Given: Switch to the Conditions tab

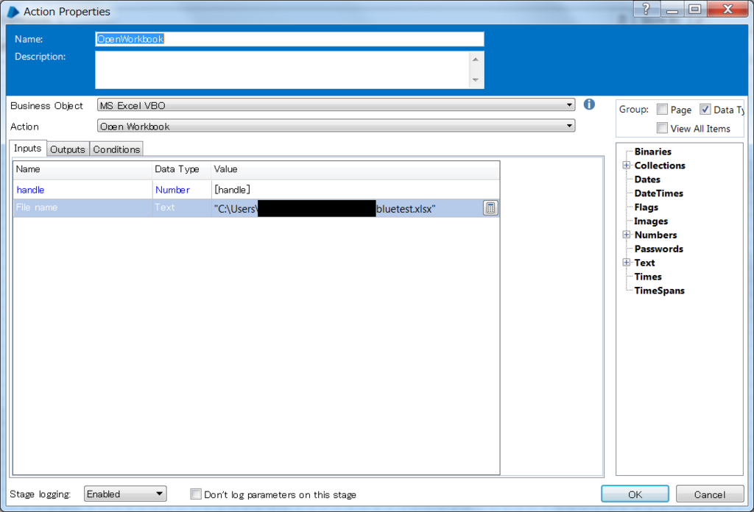Looking at the screenshot, I should [116, 149].
